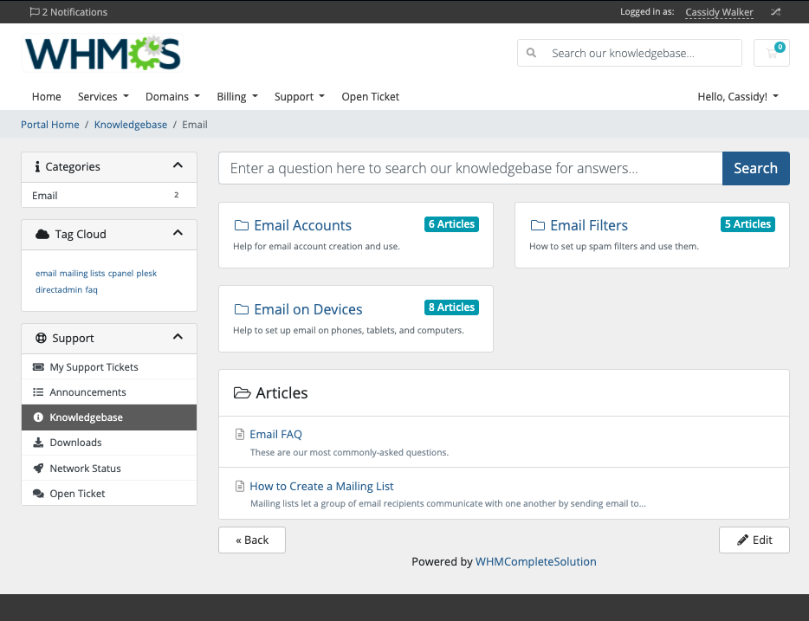This screenshot has width=809, height=621.
Task: Open the Email on Devices category link
Action: pos(308,309)
